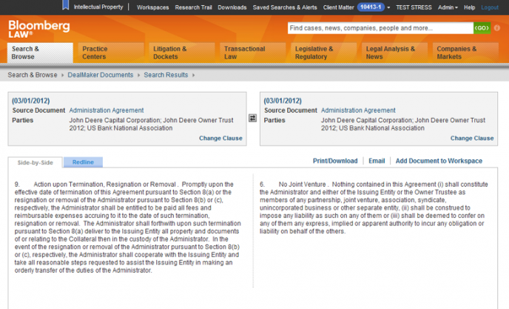
Task: Click inside the search cases input field
Action: 379,28
